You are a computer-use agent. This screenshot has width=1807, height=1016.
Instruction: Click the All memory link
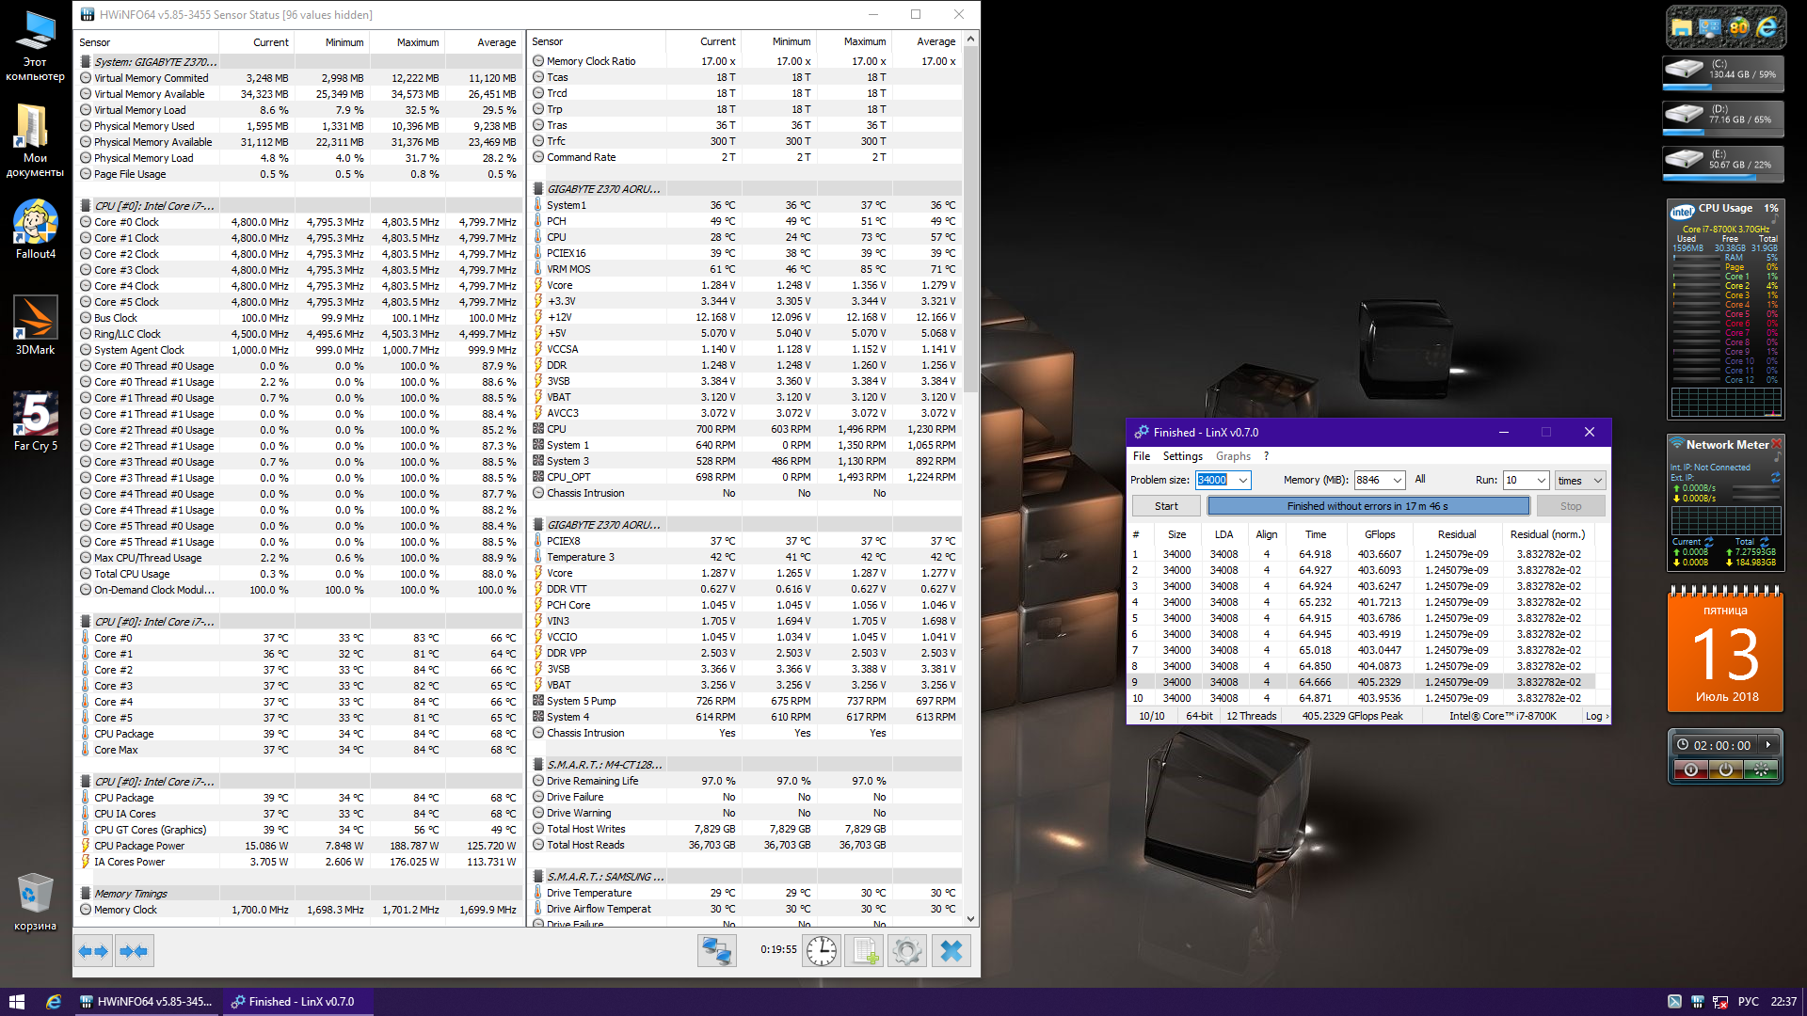1419,480
